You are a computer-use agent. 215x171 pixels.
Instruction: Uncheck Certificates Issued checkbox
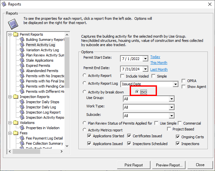click(129, 136)
